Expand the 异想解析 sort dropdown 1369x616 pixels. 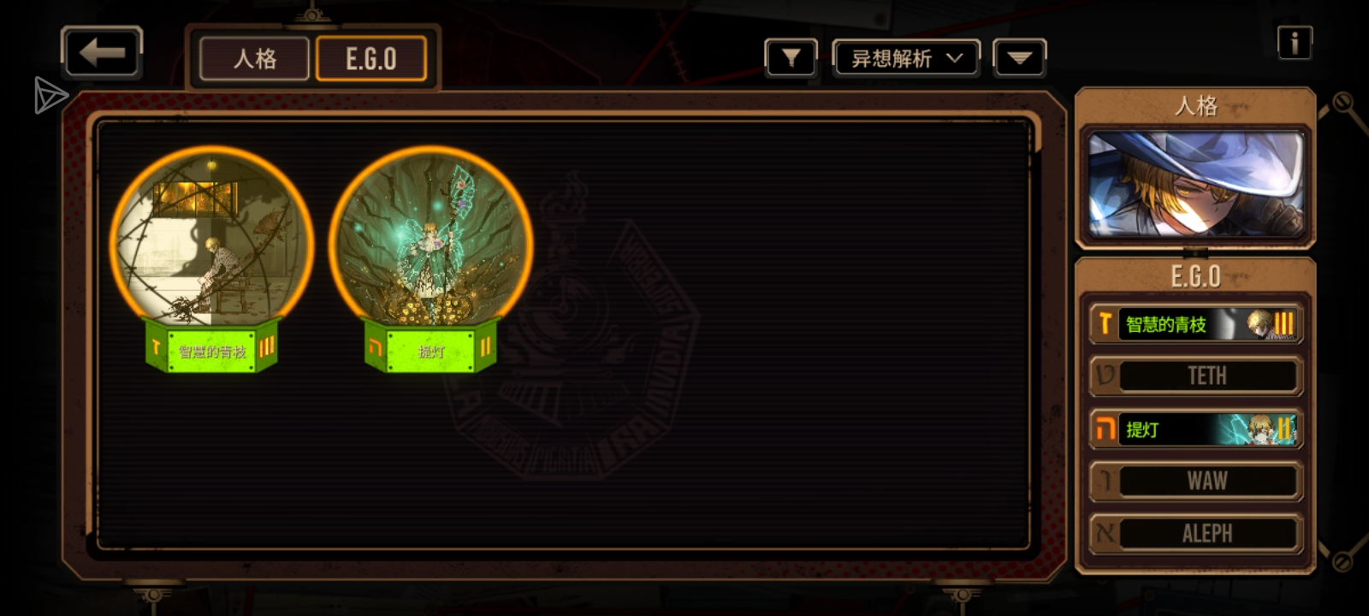pos(906,58)
